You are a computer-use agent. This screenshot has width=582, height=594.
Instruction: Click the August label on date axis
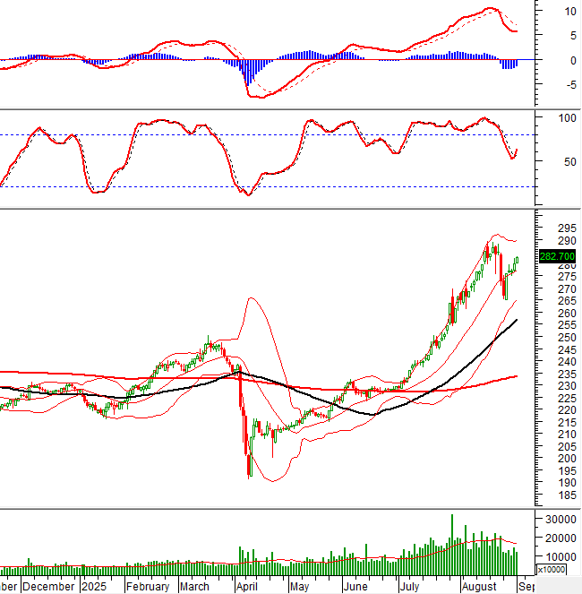[479, 586]
